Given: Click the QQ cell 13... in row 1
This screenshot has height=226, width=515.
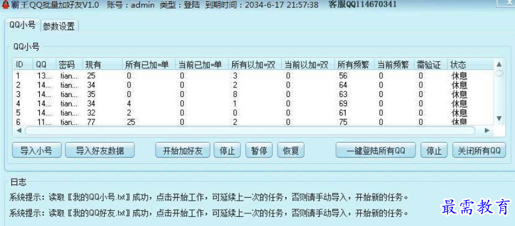Looking at the screenshot, I should tap(45, 76).
